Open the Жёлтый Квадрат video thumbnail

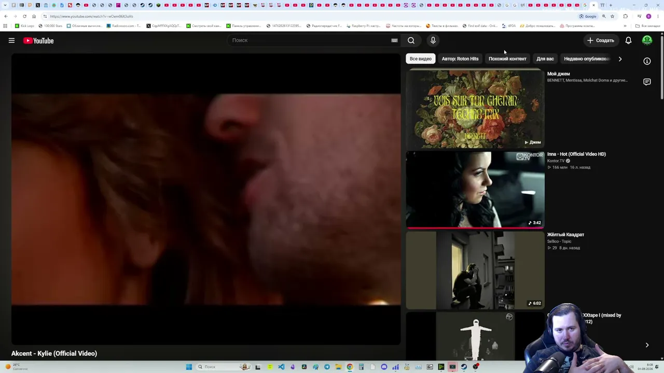click(475, 270)
